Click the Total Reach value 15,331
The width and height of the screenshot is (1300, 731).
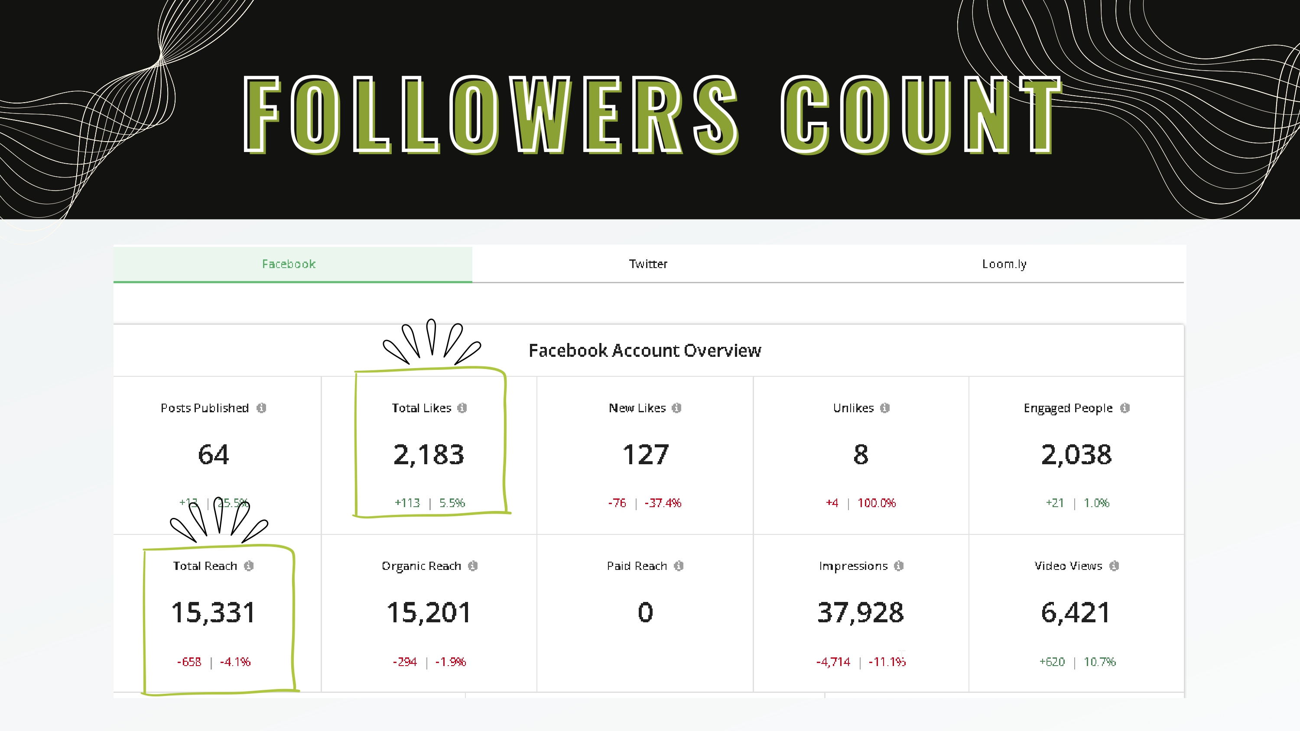(213, 612)
